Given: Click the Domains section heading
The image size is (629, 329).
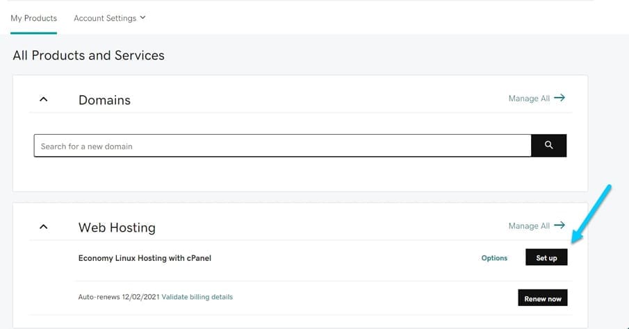Looking at the screenshot, I should [x=104, y=100].
